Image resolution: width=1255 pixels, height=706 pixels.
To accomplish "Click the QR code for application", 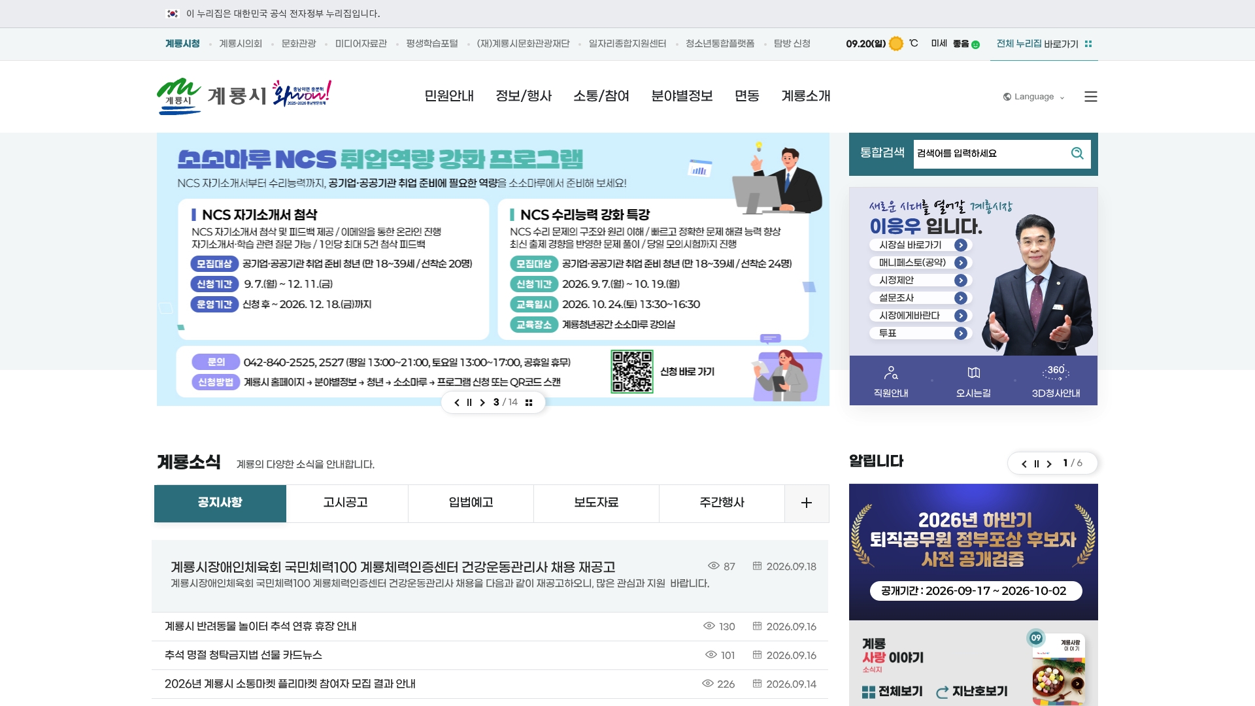I will (x=631, y=372).
